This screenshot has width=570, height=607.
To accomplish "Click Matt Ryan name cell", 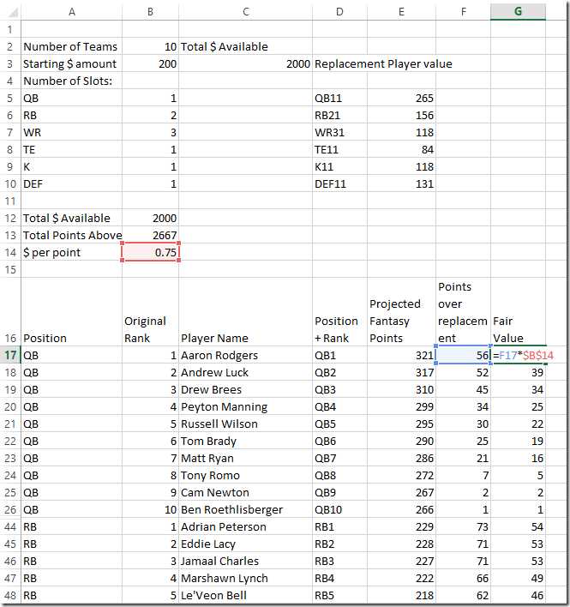I will pos(246,459).
